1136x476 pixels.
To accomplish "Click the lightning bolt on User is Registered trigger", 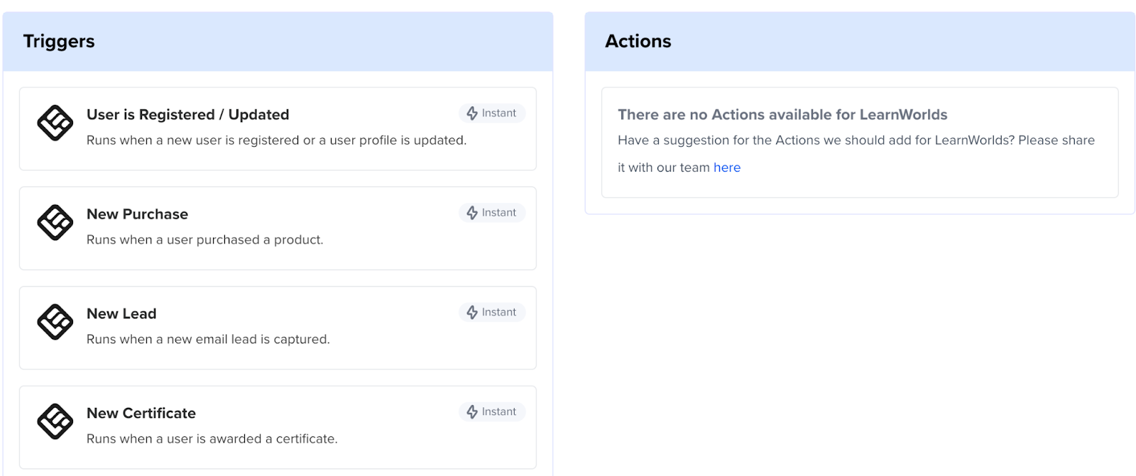I will 472,114.
